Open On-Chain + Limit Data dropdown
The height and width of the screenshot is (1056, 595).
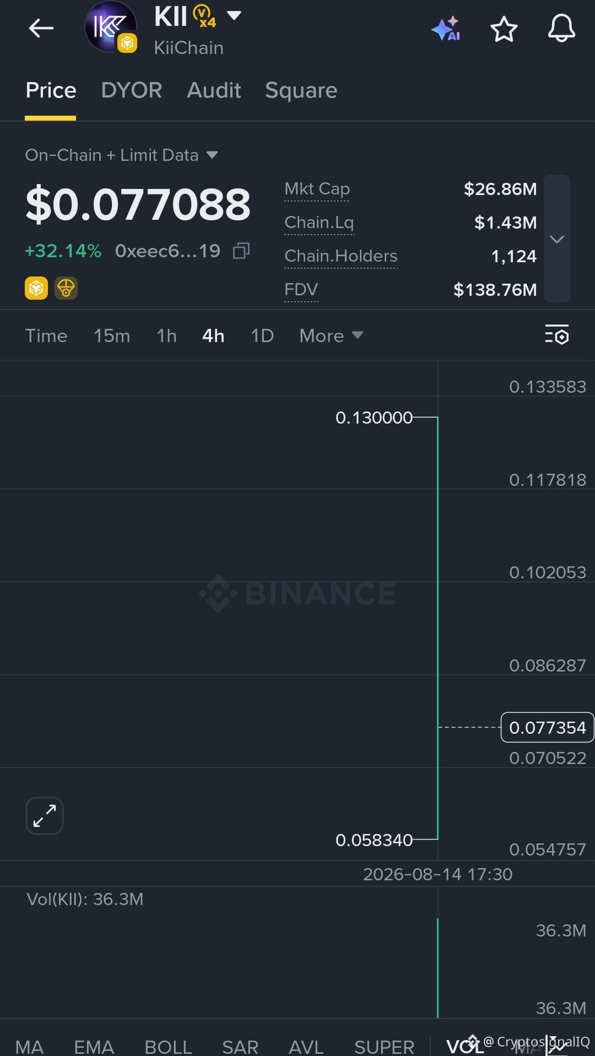tap(122, 155)
